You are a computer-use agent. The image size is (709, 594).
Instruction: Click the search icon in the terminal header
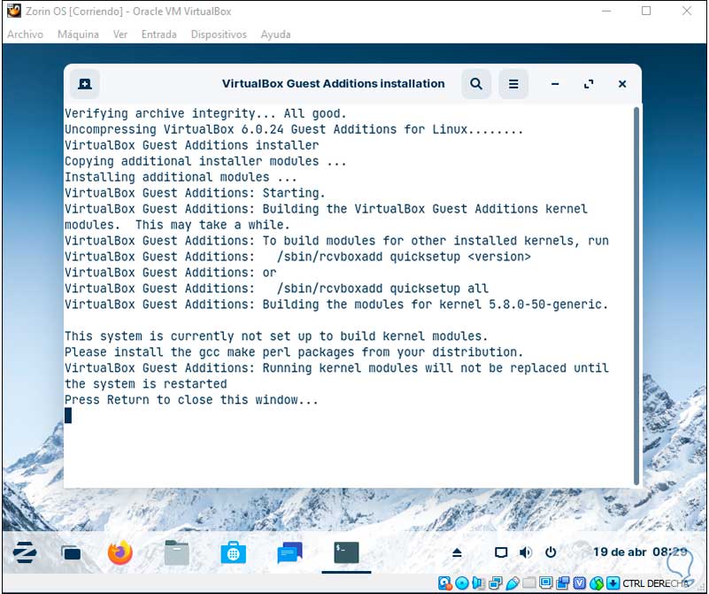(x=476, y=84)
